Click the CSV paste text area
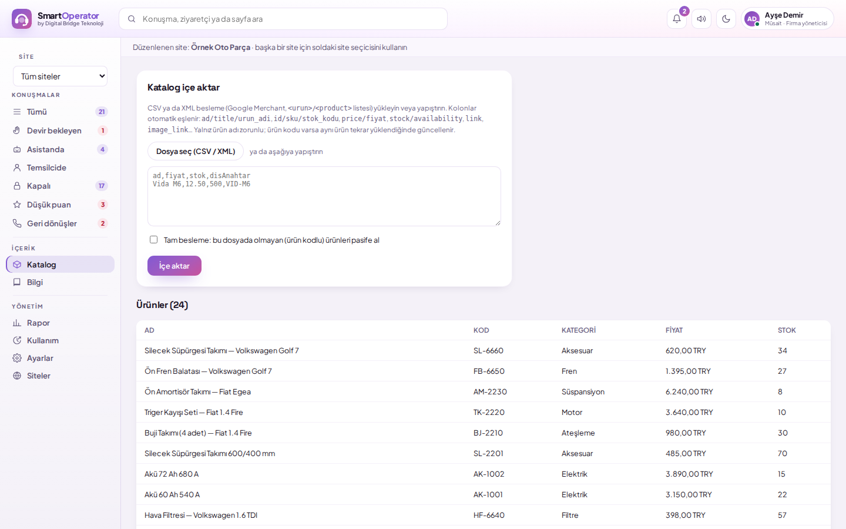 coord(324,196)
